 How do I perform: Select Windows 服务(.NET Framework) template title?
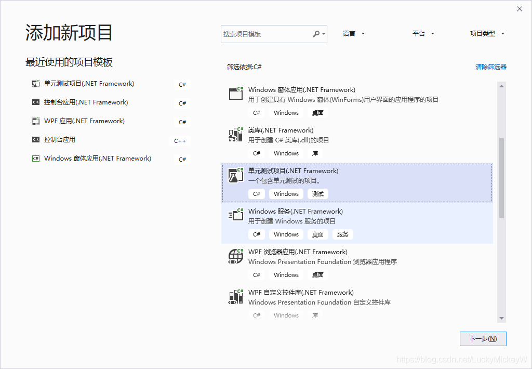tap(296, 211)
